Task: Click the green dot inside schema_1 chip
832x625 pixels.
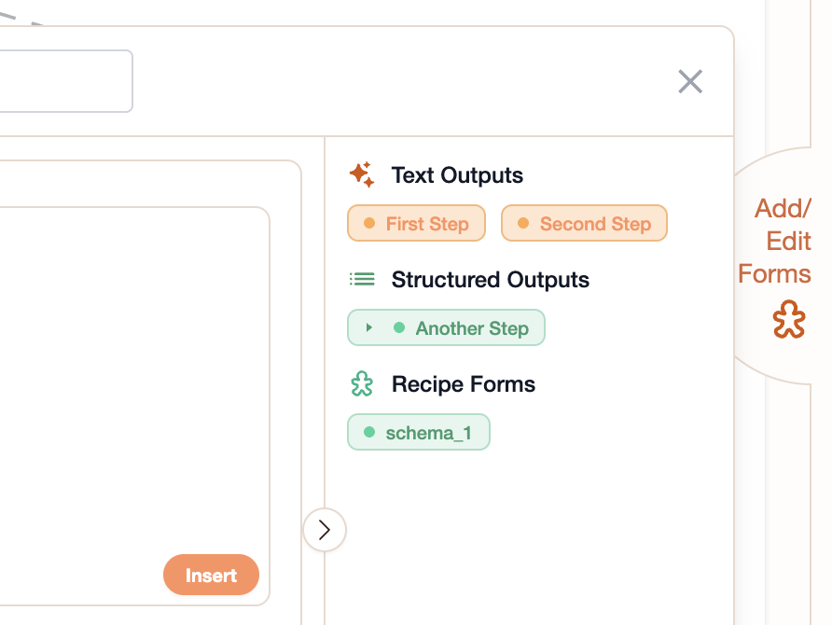Action: click(371, 432)
